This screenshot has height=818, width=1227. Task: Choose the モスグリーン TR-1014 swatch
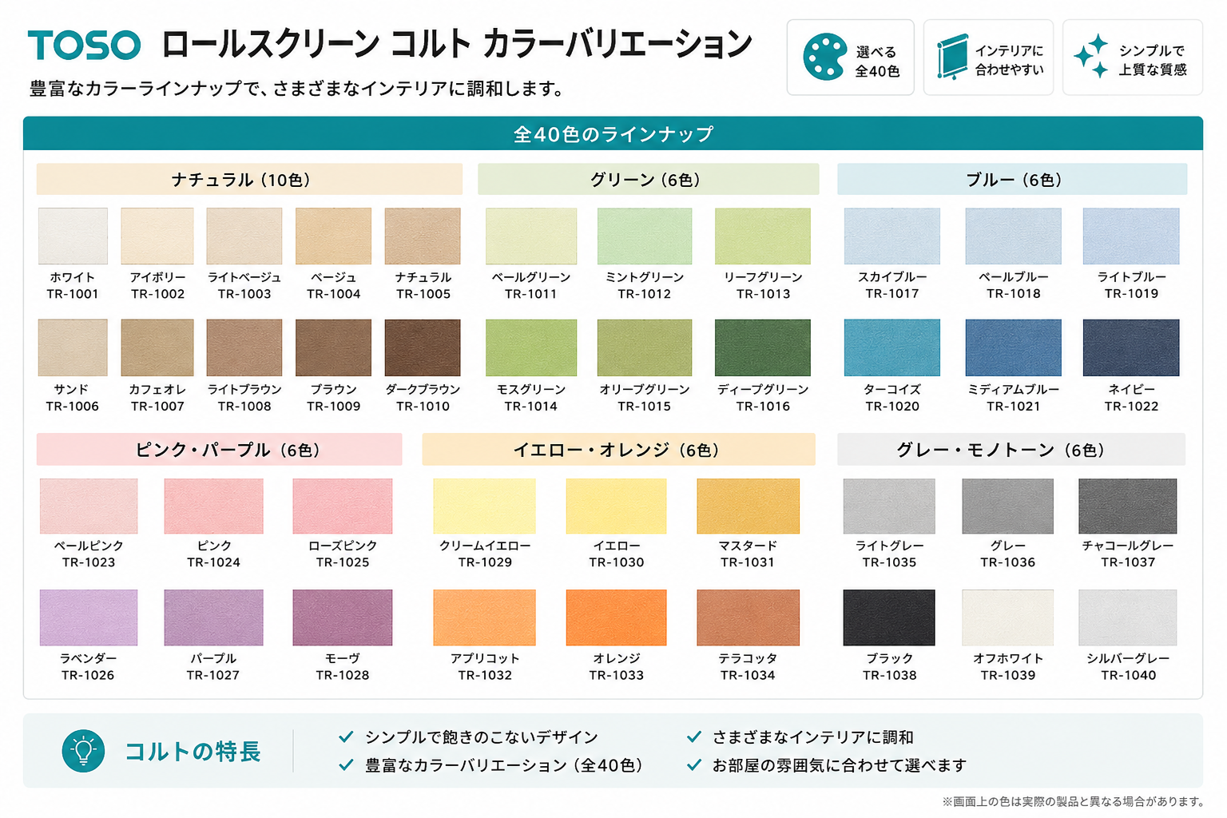coord(531,347)
